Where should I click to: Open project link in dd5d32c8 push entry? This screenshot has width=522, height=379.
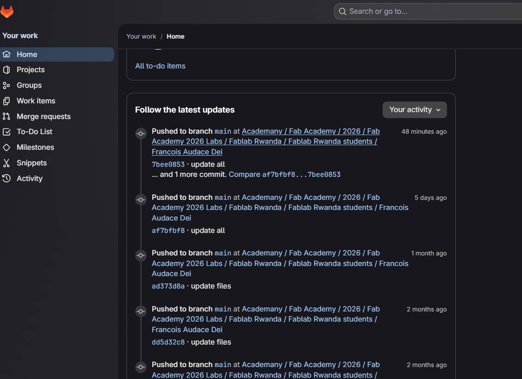coord(266,319)
